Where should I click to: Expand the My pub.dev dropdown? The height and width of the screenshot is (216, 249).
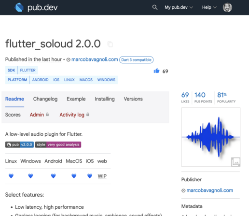(x=179, y=7)
